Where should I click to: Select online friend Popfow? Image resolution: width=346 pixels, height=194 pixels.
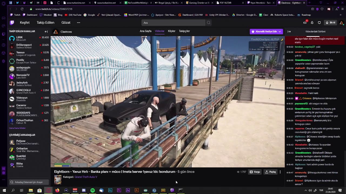click(x=29, y=142)
